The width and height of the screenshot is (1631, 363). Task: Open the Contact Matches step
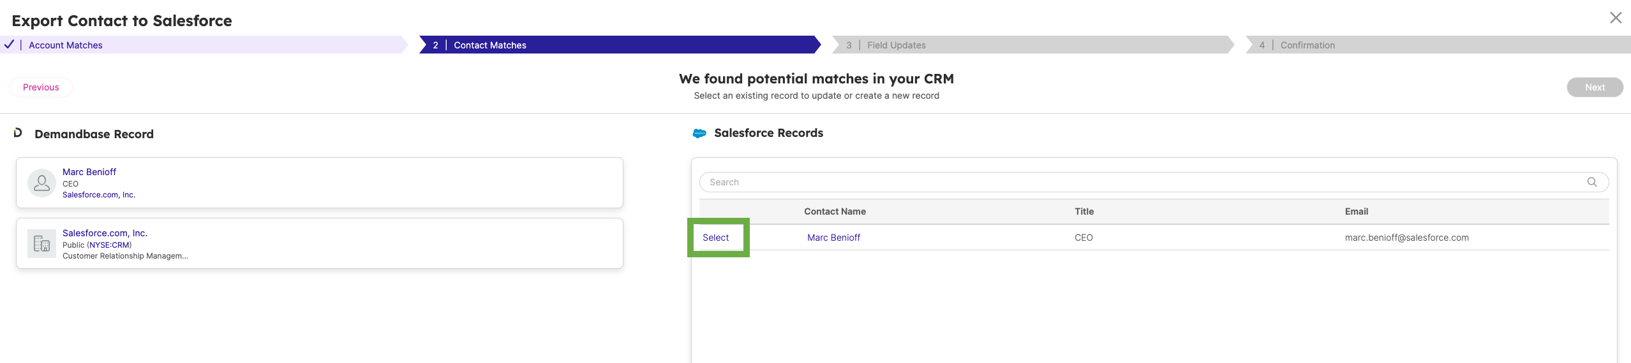click(489, 45)
